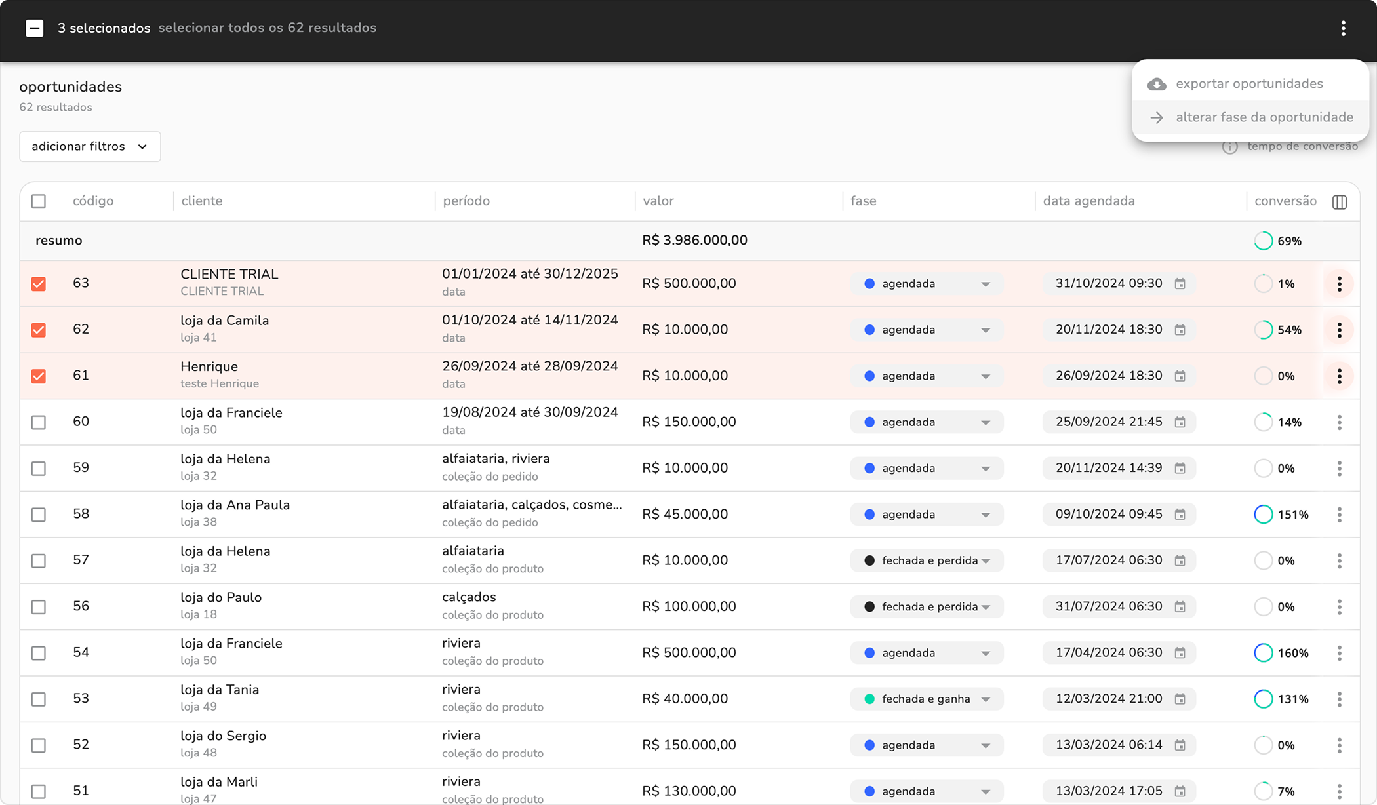
Task: Open the calendar icon for opportunity 63
Action: tap(1180, 284)
